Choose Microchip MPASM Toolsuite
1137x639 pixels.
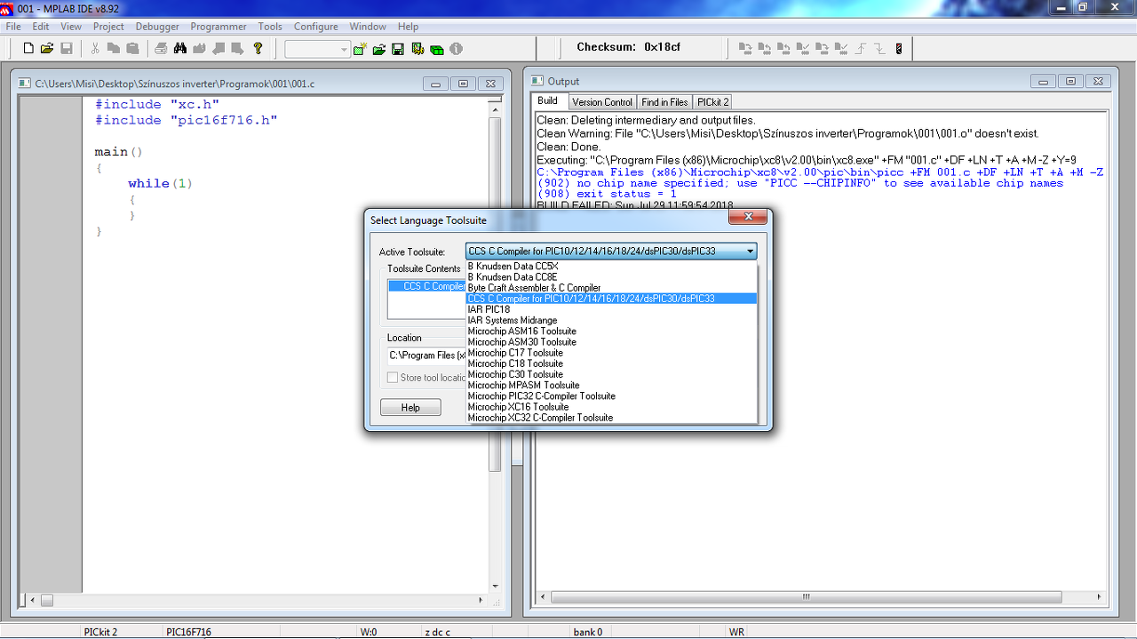(611, 385)
